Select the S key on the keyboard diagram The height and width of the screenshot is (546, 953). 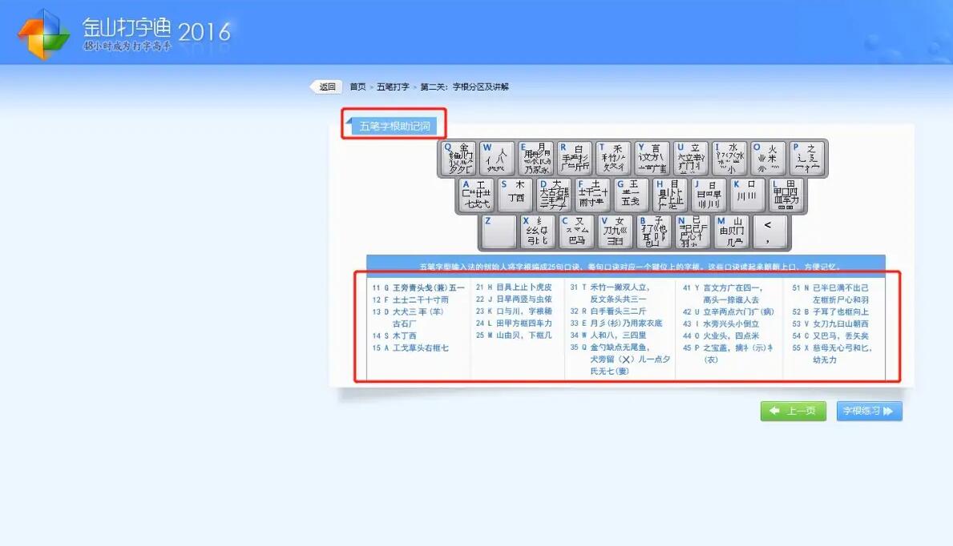pyautogui.click(x=515, y=195)
